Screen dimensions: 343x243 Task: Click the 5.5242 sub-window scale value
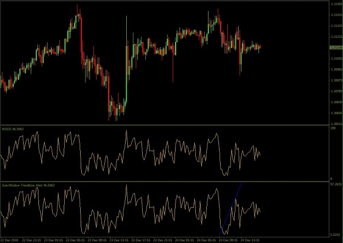click(336, 235)
